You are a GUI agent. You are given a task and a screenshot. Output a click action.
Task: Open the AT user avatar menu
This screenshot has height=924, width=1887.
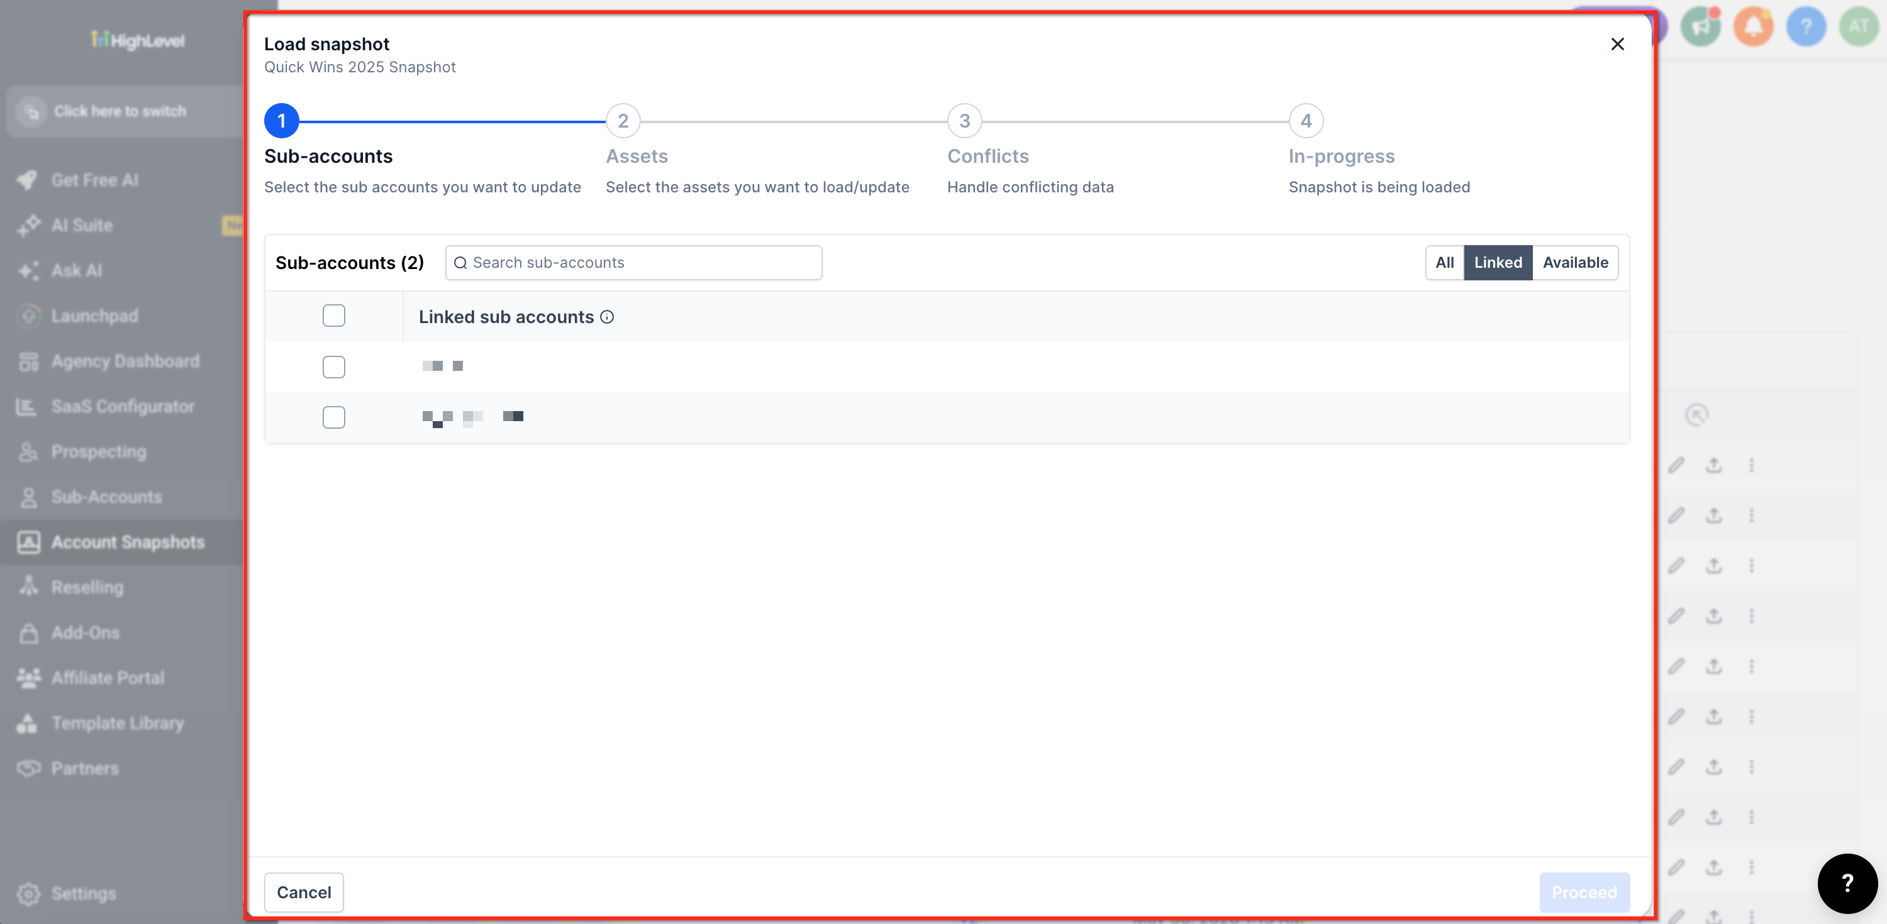pos(1859,27)
